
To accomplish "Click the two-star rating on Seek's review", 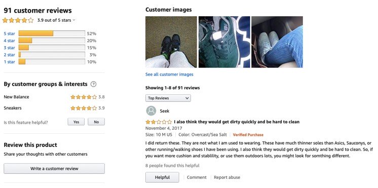I will pos(159,122).
